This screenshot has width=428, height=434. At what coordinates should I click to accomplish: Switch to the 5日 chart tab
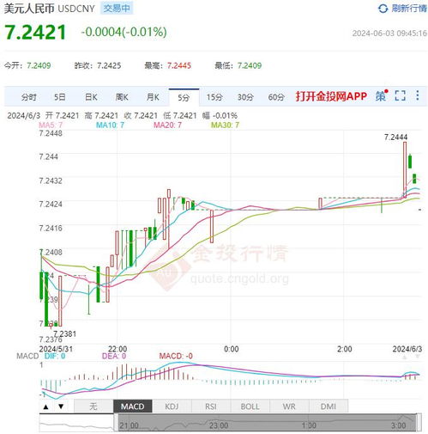(60, 97)
